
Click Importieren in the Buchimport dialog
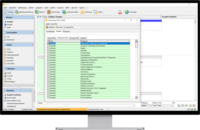(x=66, y=27)
